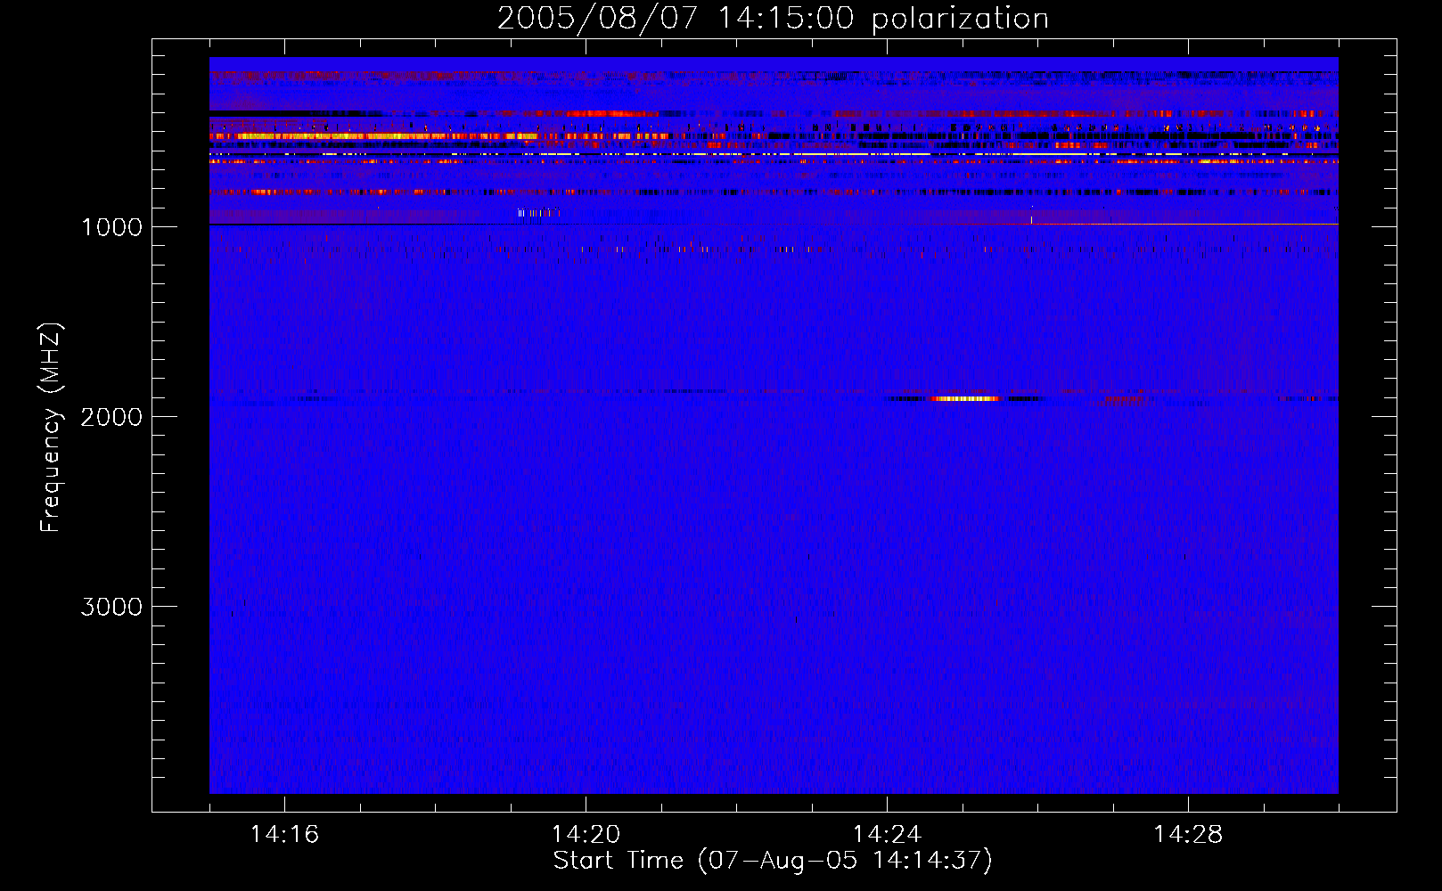This screenshot has height=891, width=1442.
Task: Click the 14:24 time tick label
Action: point(887,834)
